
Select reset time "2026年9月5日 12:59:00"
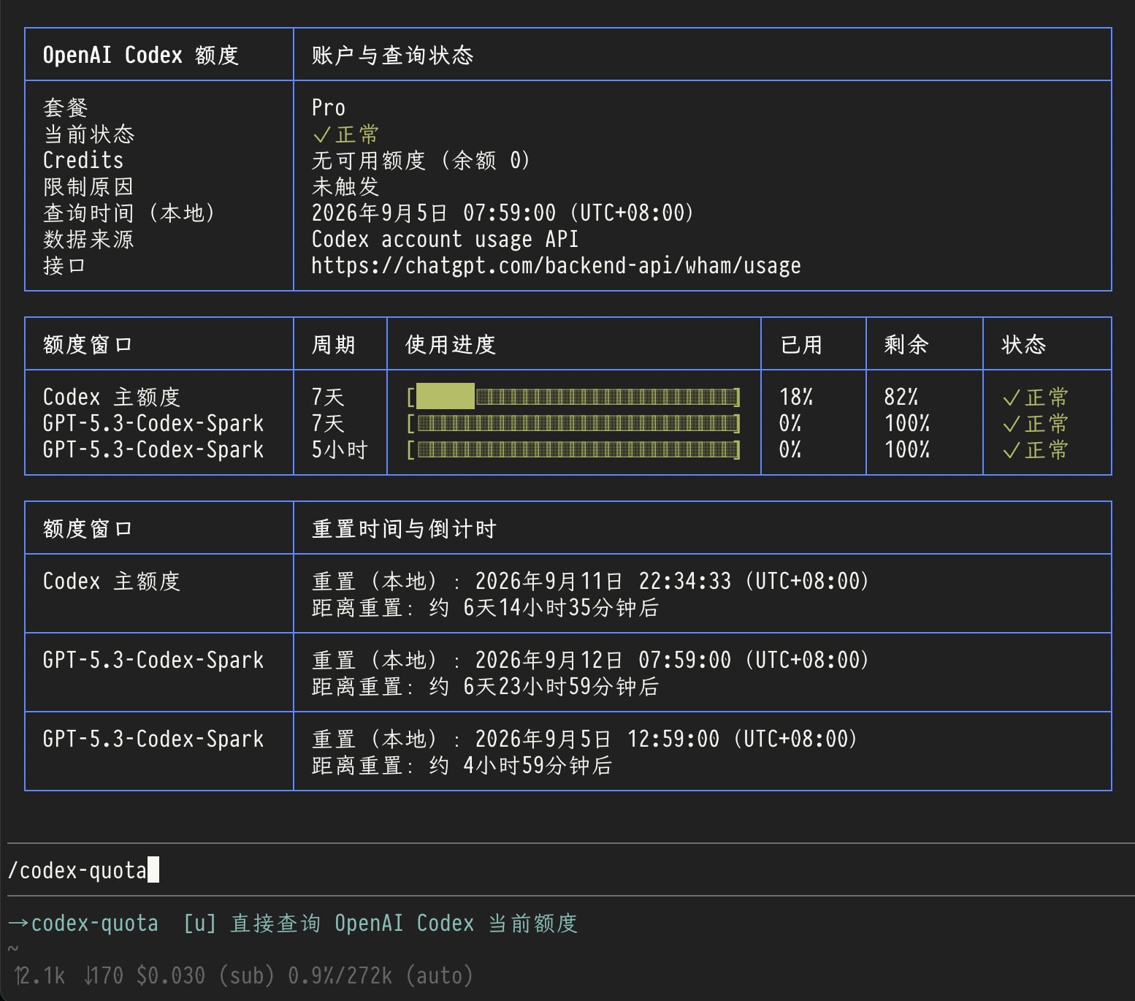pyautogui.click(x=597, y=739)
